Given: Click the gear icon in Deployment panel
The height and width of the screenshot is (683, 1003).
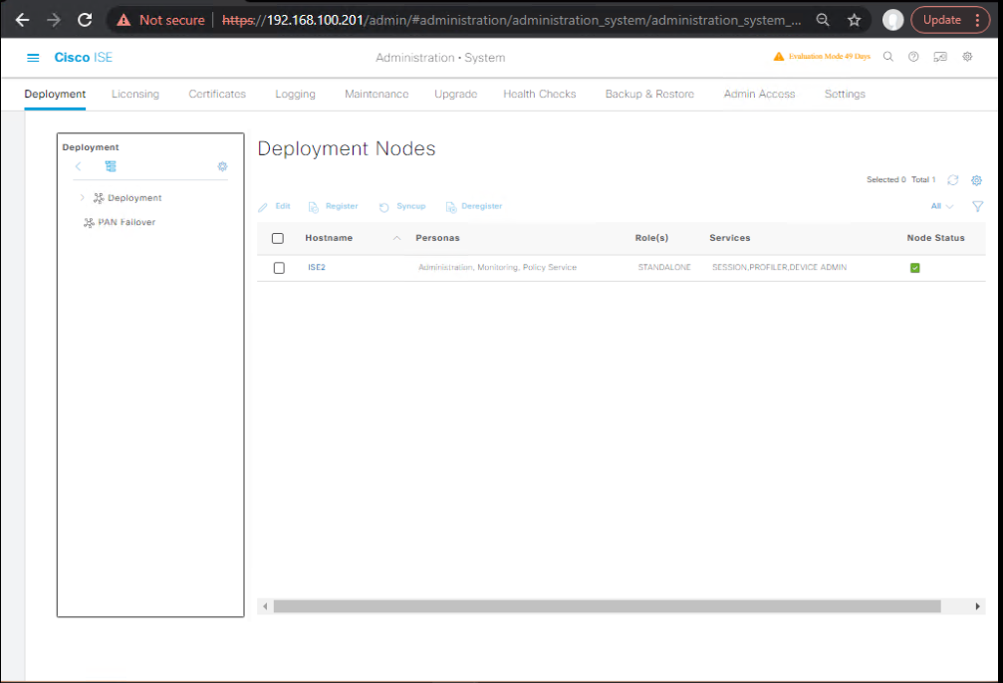Looking at the screenshot, I should click(x=222, y=166).
